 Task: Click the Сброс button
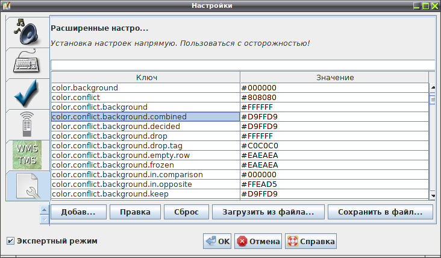pos(186,212)
